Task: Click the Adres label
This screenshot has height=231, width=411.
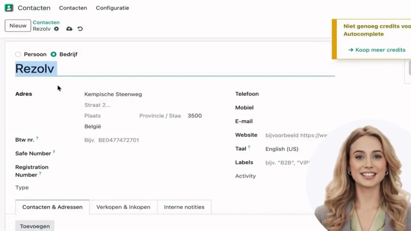Action: [24, 94]
